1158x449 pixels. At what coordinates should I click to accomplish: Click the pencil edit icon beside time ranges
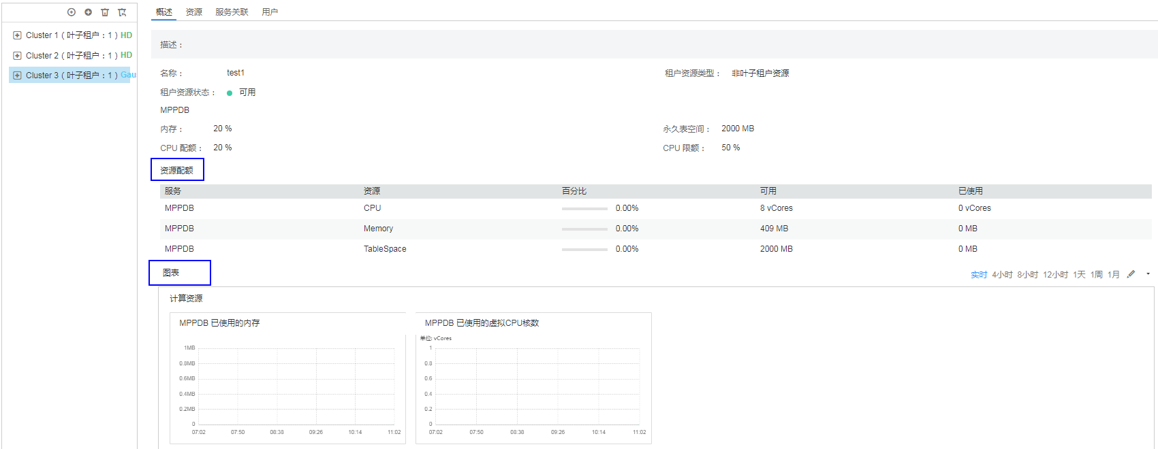pyautogui.click(x=1131, y=274)
